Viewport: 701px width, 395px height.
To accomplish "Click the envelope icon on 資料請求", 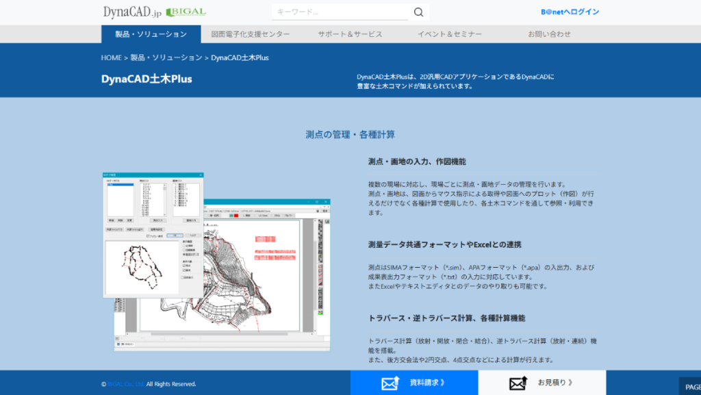I will click(390, 383).
